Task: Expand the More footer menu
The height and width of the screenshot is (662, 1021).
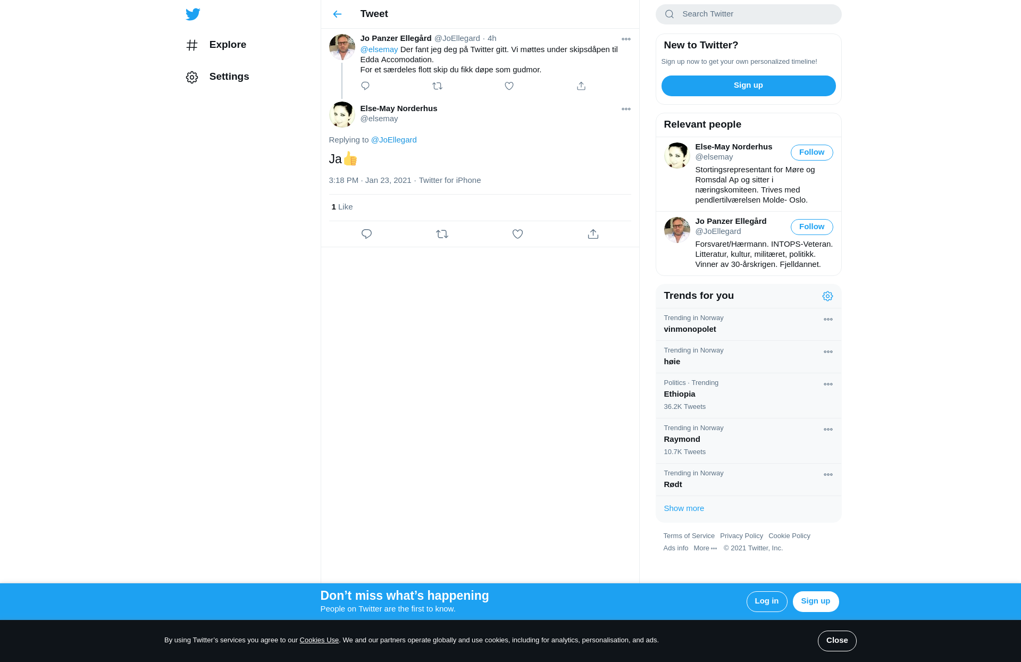Action: click(x=705, y=548)
